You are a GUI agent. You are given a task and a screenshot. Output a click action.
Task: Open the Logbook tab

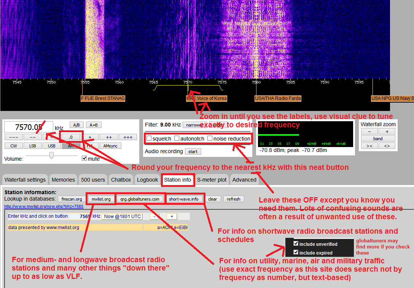pyautogui.click(x=147, y=180)
